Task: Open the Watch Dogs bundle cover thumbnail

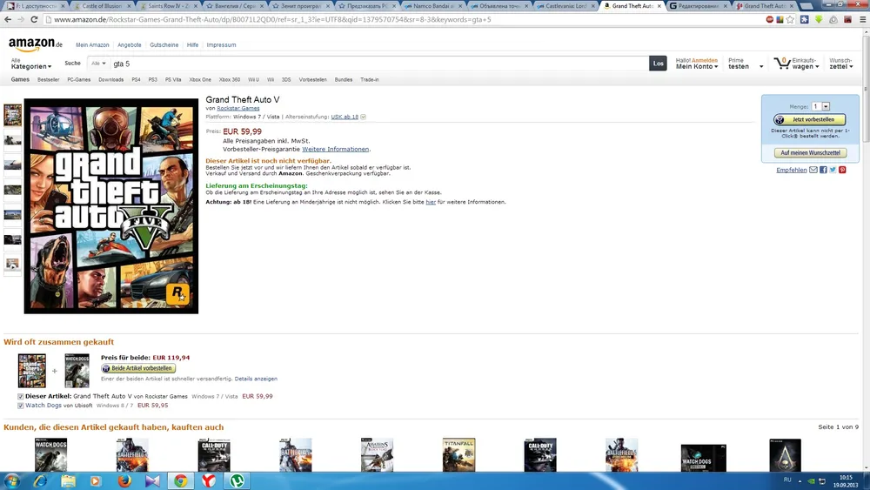Action: coord(77,371)
